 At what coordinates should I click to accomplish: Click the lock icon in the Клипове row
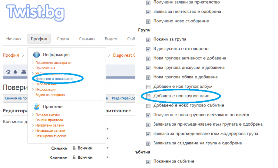74,158
